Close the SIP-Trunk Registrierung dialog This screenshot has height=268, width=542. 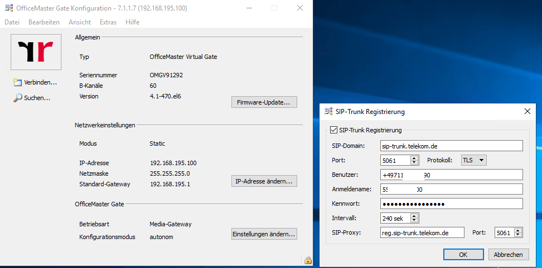[x=527, y=112]
